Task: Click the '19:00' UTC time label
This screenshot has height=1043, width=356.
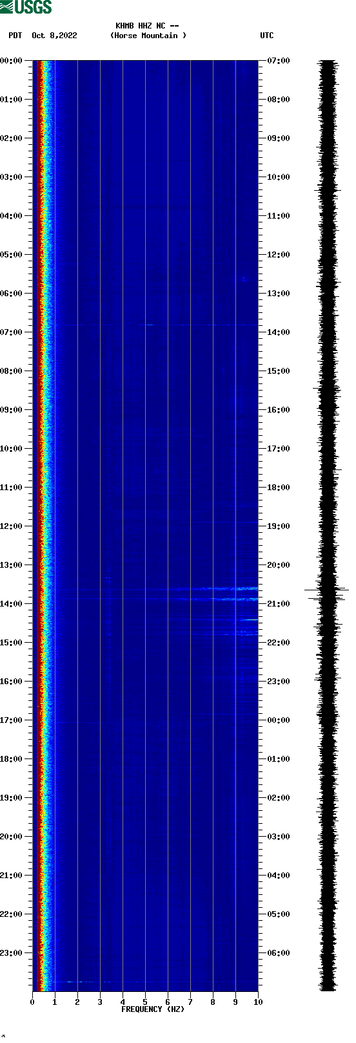Action: [x=279, y=526]
